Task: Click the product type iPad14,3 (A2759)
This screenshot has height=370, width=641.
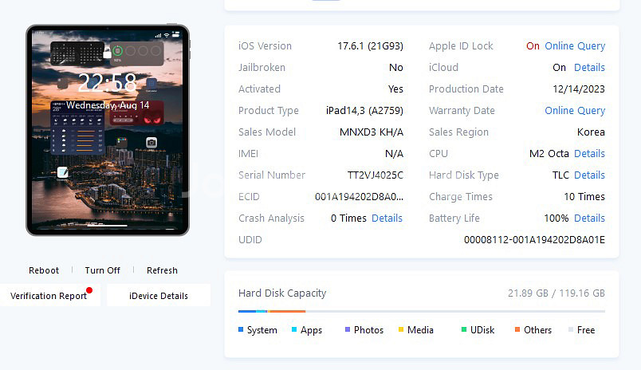Action: 364,111
